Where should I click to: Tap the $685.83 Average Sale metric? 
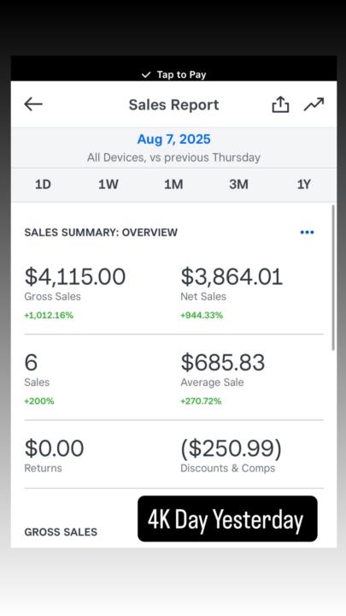click(223, 362)
